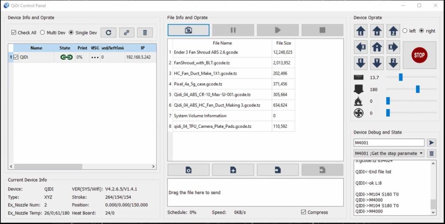The image size is (445, 224).
Task: Select file Ender 3 Fan Shroud ABS 2.6.gcode
Action: [x=222, y=52]
